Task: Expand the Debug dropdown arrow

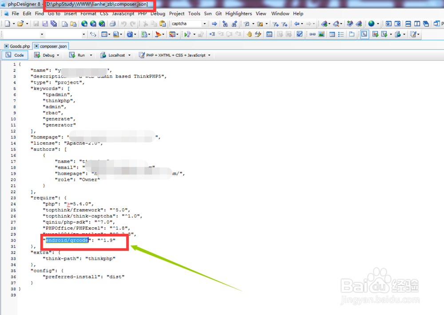Action: (x=58, y=55)
